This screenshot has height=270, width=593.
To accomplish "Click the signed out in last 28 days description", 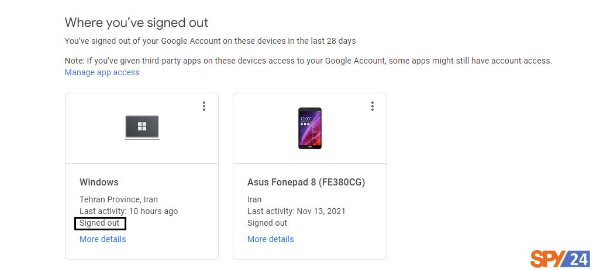I will tap(211, 41).
